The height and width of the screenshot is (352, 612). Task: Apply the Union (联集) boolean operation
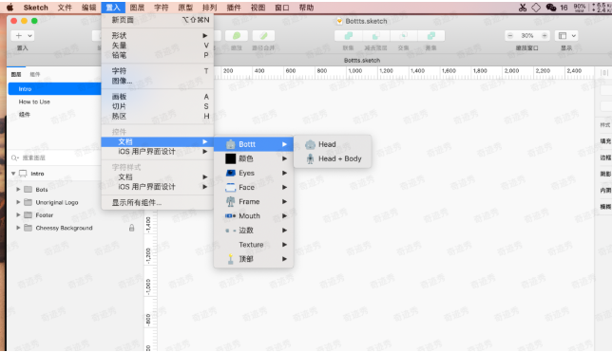(348, 36)
